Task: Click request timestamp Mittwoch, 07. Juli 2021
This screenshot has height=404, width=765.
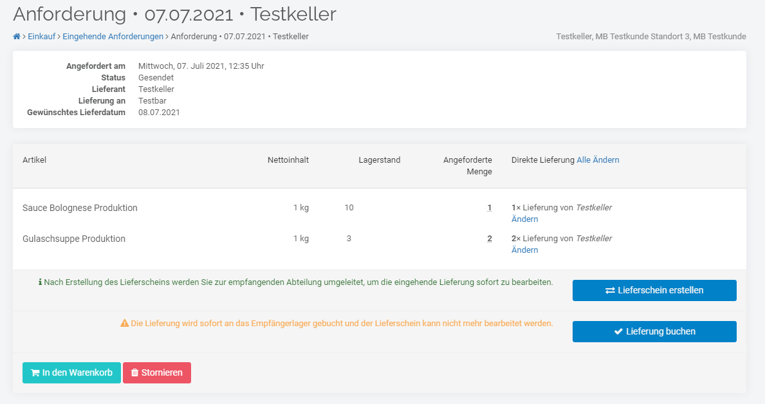Action: (201, 66)
